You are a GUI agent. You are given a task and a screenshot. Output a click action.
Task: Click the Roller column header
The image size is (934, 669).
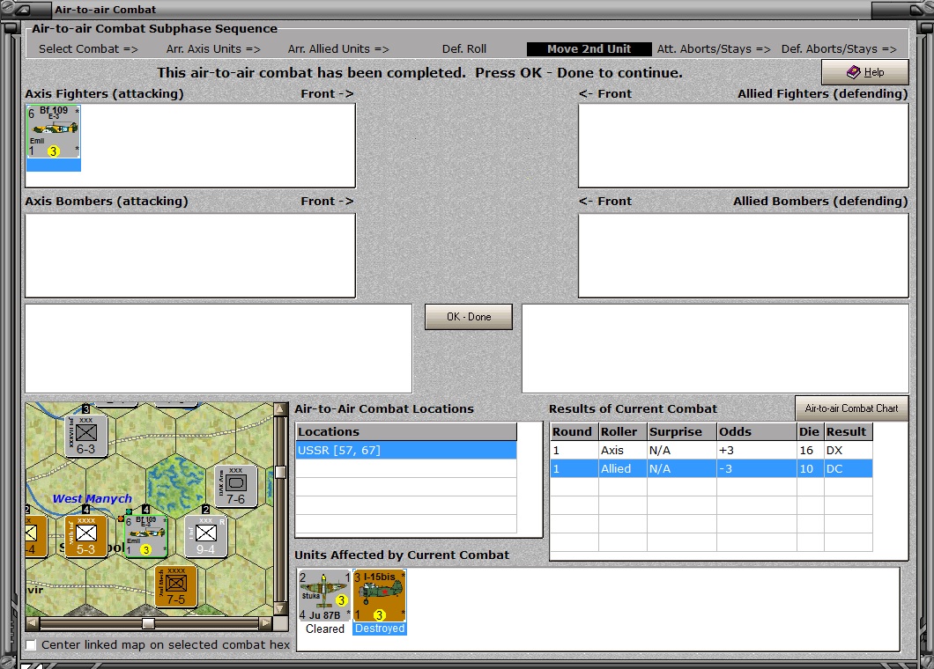622,431
